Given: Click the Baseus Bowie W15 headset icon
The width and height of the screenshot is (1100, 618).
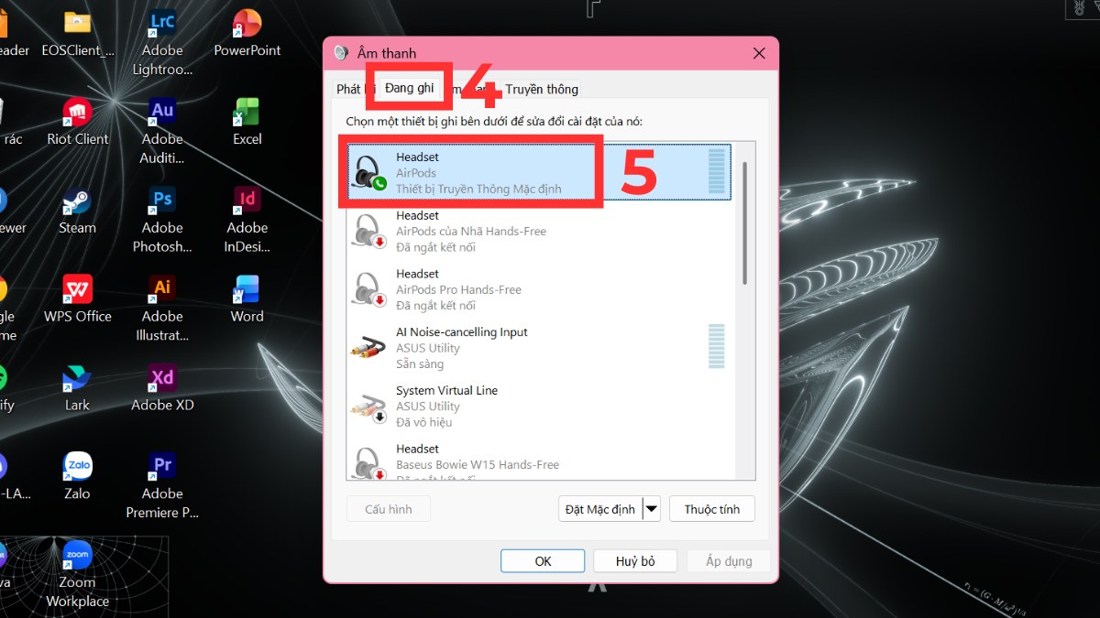Looking at the screenshot, I should [x=368, y=463].
